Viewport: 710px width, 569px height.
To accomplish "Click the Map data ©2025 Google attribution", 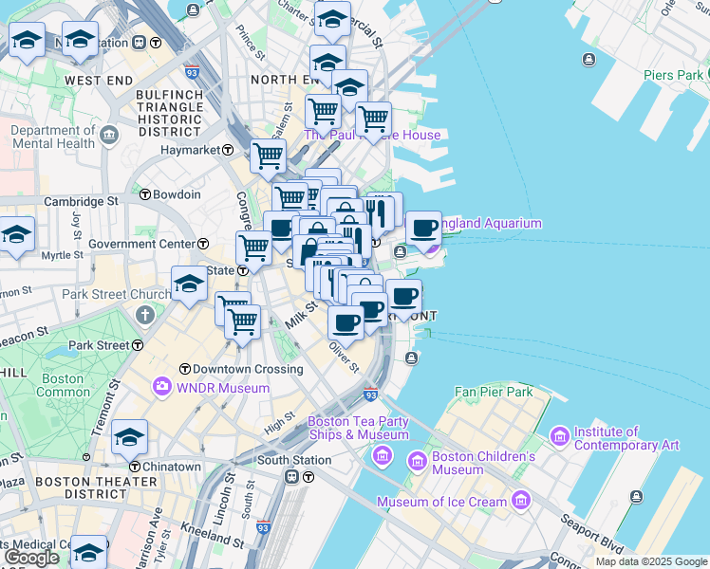I will coord(652,561).
